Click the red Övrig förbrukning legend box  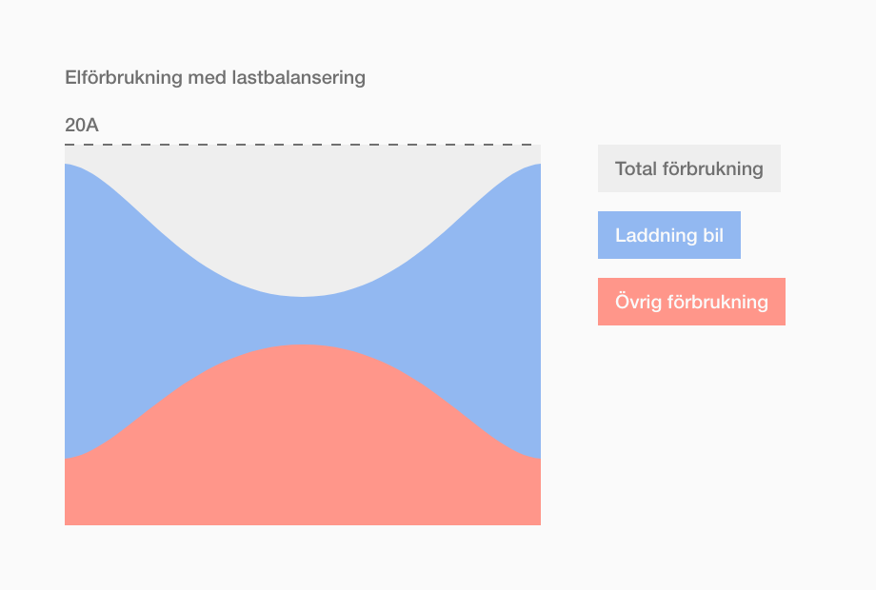tap(691, 302)
